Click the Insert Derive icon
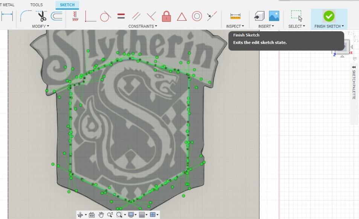The width and height of the screenshot is (359, 219). point(259,16)
